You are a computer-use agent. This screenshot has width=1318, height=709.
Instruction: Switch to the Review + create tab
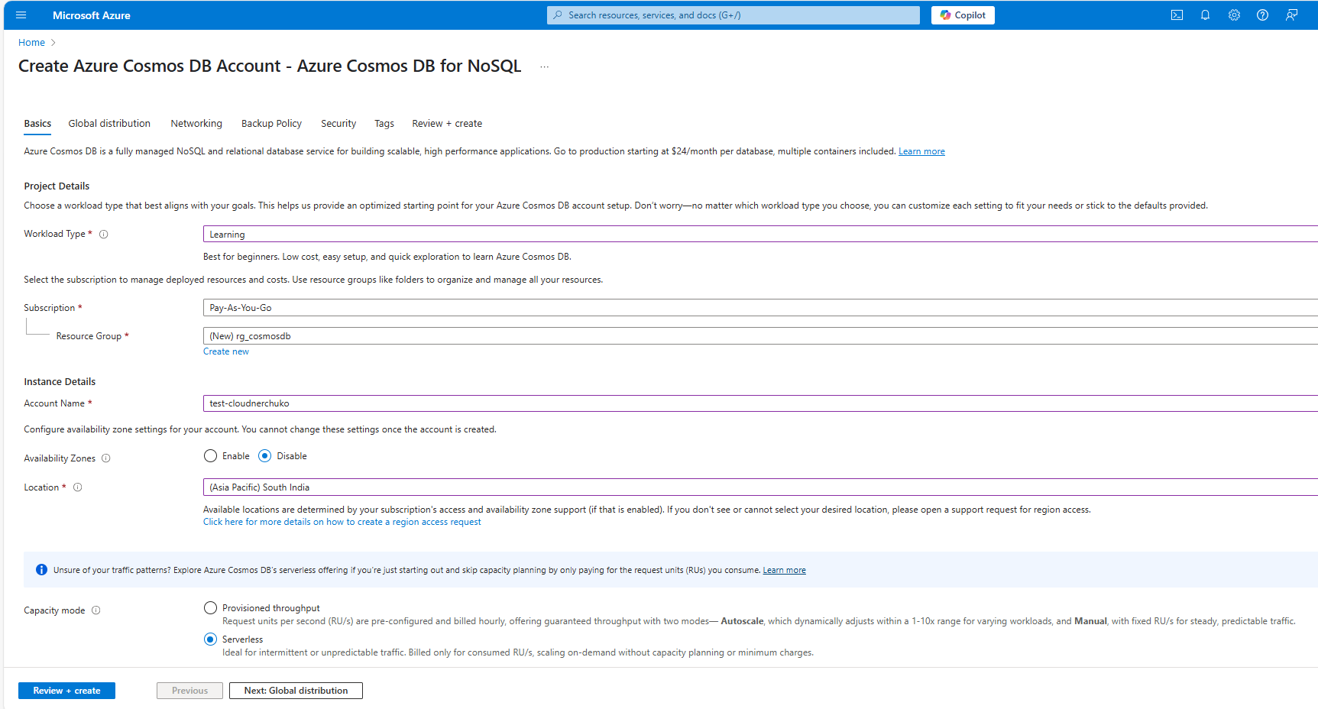(x=447, y=124)
